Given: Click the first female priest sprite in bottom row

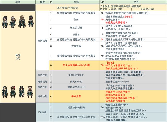Looking at the screenshot, I should pyautogui.click(x=5, y=91).
